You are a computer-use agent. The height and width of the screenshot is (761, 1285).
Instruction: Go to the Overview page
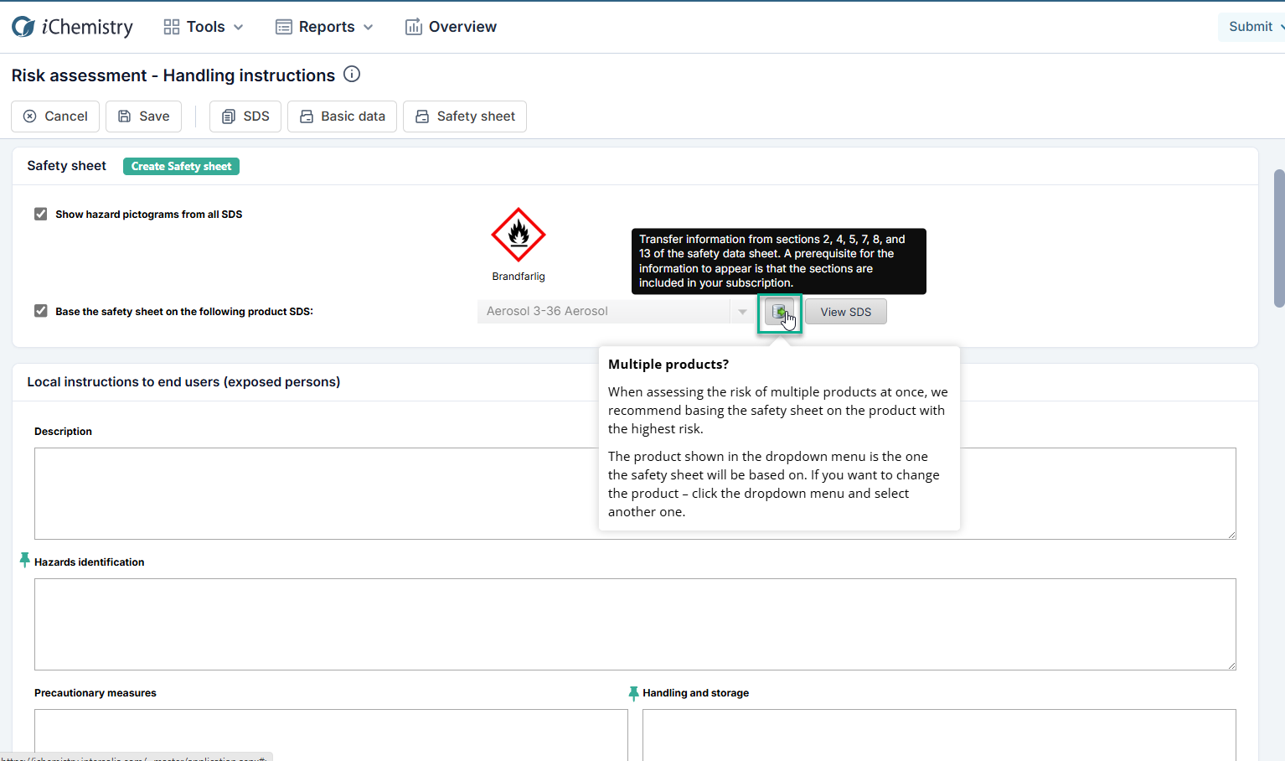[451, 27]
